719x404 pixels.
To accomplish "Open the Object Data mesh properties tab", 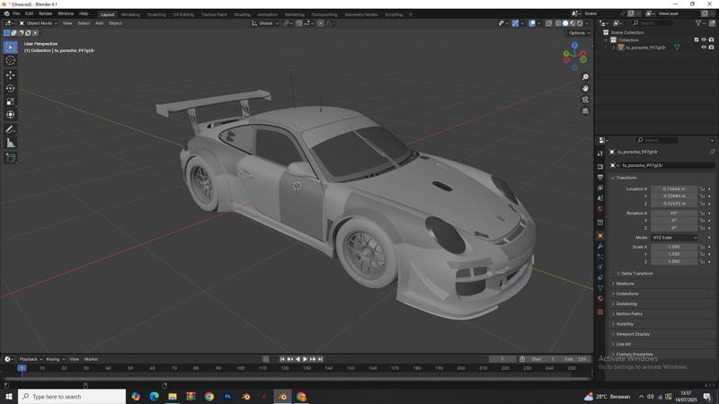I will point(600,287).
